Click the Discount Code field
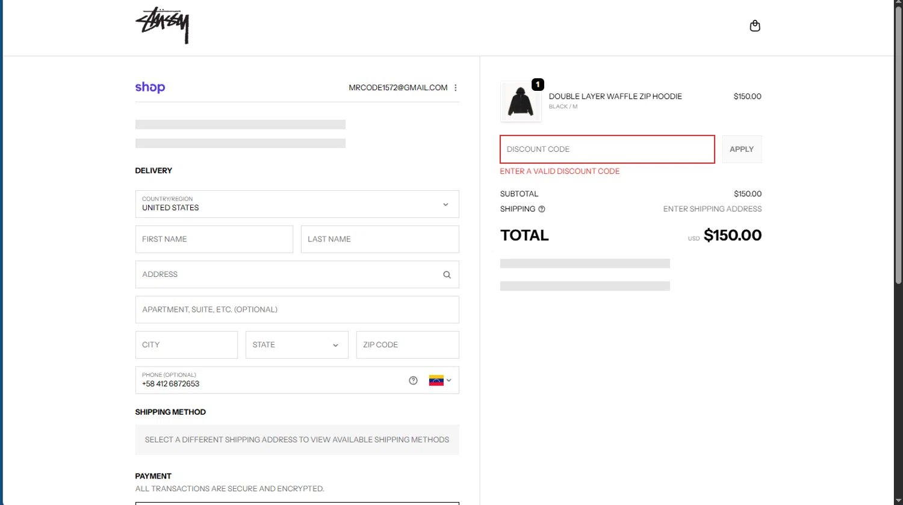This screenshot has height=505, width=903. coord(607,149)
